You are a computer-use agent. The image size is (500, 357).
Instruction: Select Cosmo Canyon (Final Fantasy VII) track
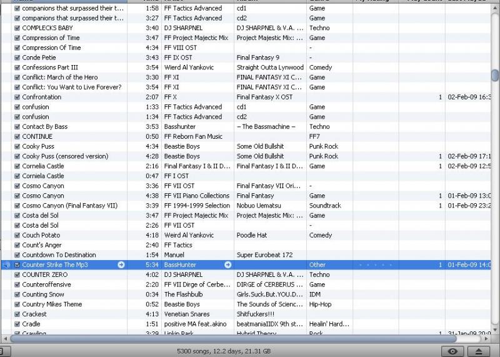[70, 206]
